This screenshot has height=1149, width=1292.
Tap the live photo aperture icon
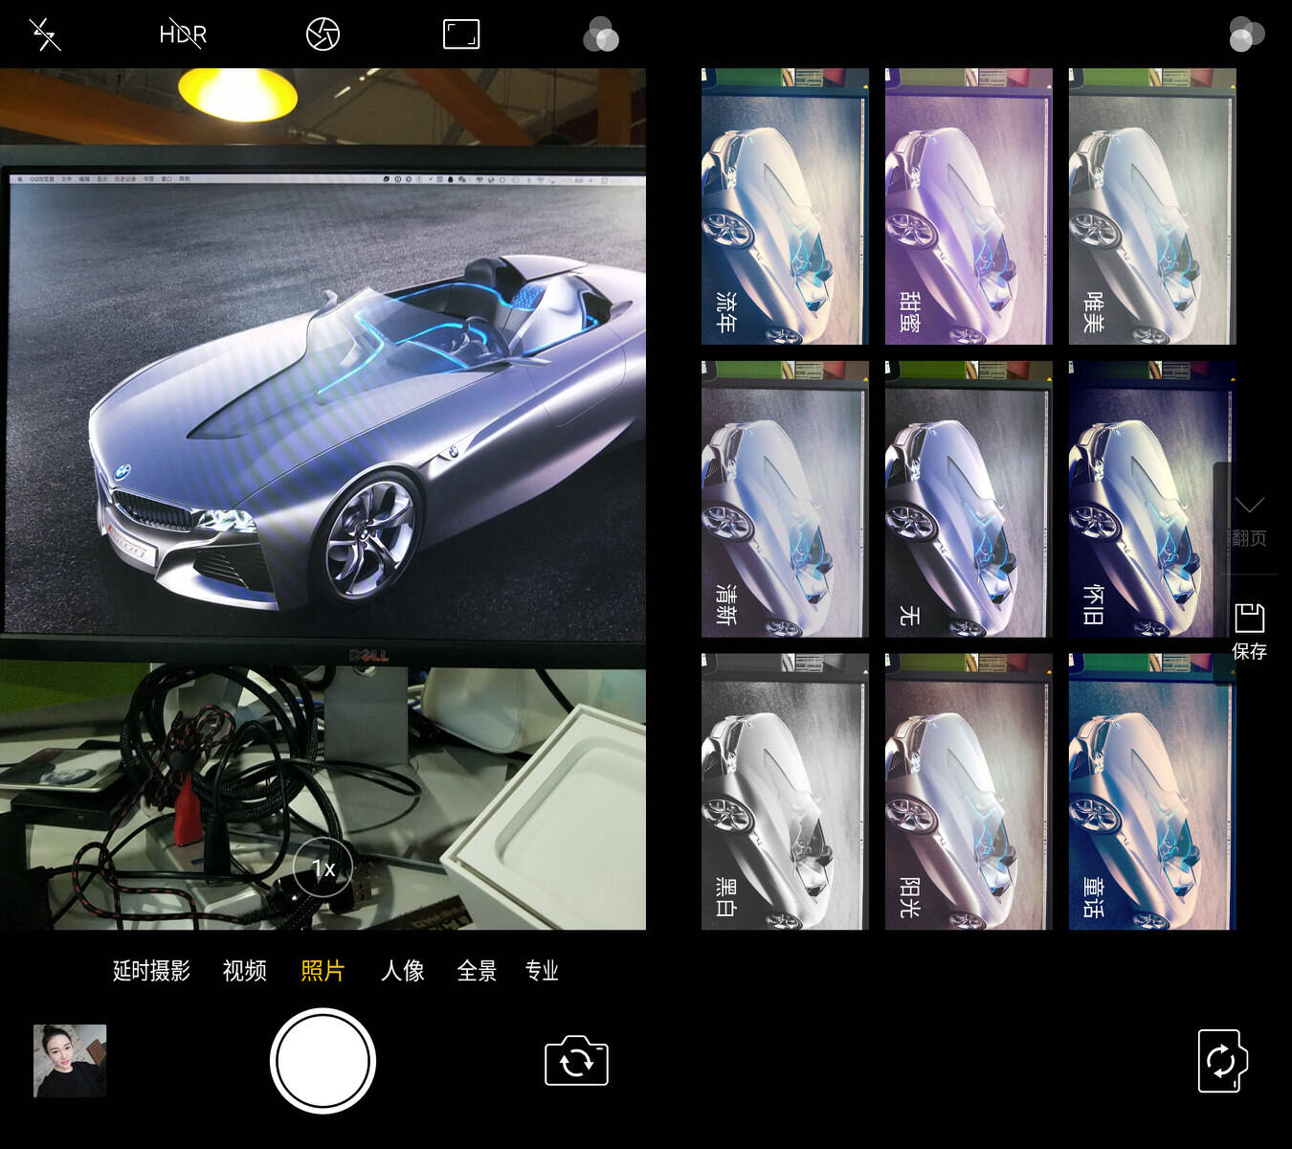(x=323, y=35)
